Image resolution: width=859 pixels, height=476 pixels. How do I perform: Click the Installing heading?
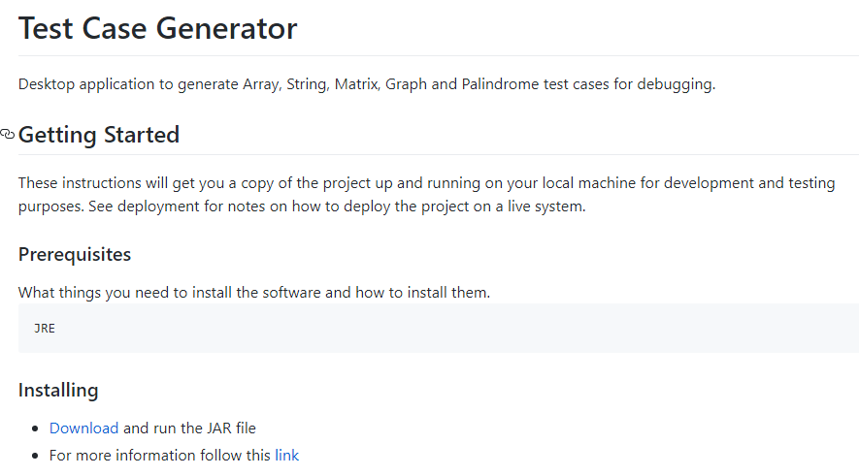[x=58, y=391]
